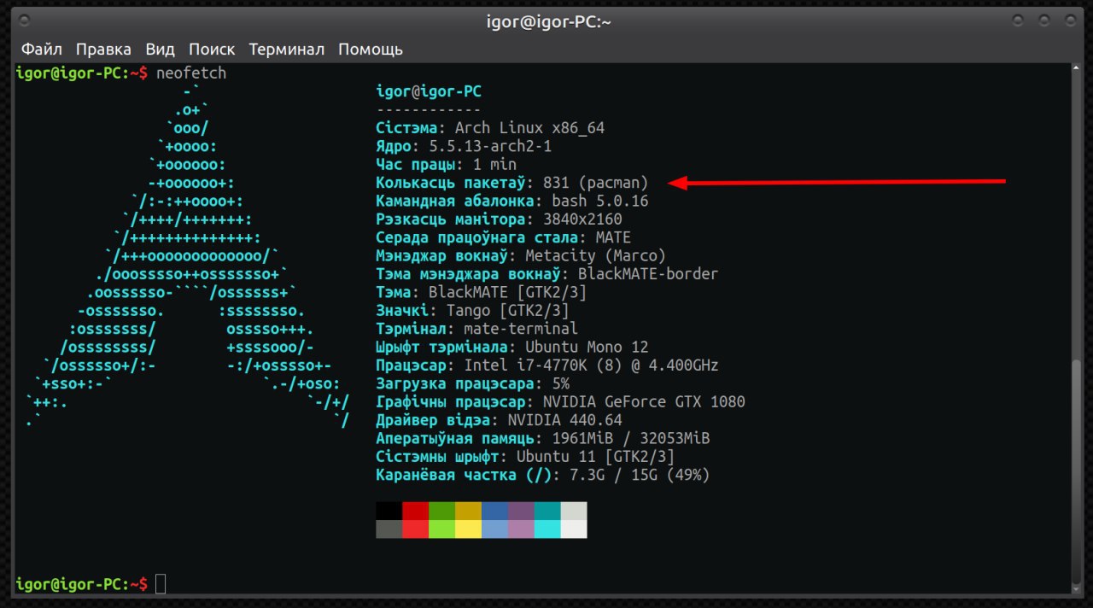The height and width of the screenshot is (608, 1093).
Task: Click the 'Драйвер відэа: NVIDIA 440.64' line
Action: (x=499, y=419)
